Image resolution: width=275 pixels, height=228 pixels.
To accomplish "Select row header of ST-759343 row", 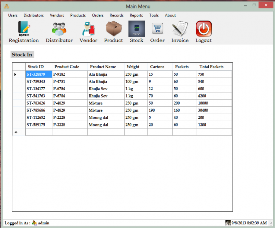I will click(x=19, y=81).
